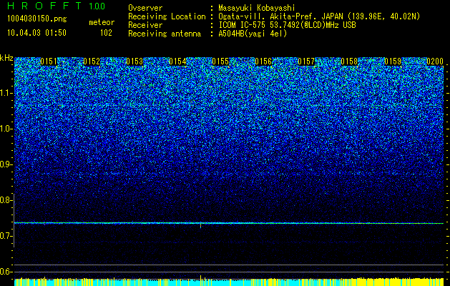Click the 0152 time marker

tap(92, 61)
